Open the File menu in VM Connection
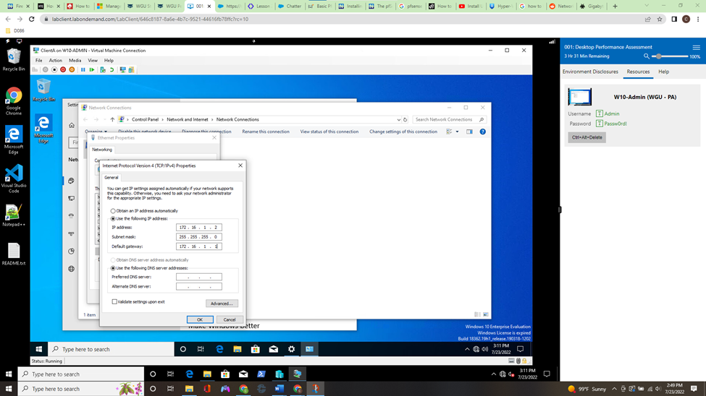The height and width of the screenshot is (396, 706). click(x=38, y=60)
